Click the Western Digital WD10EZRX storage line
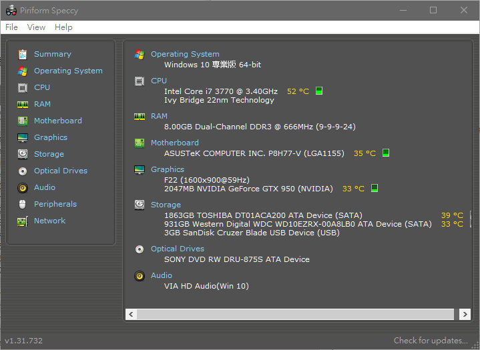This screenshot has height=350, width=480. click(x=298, y=224)
